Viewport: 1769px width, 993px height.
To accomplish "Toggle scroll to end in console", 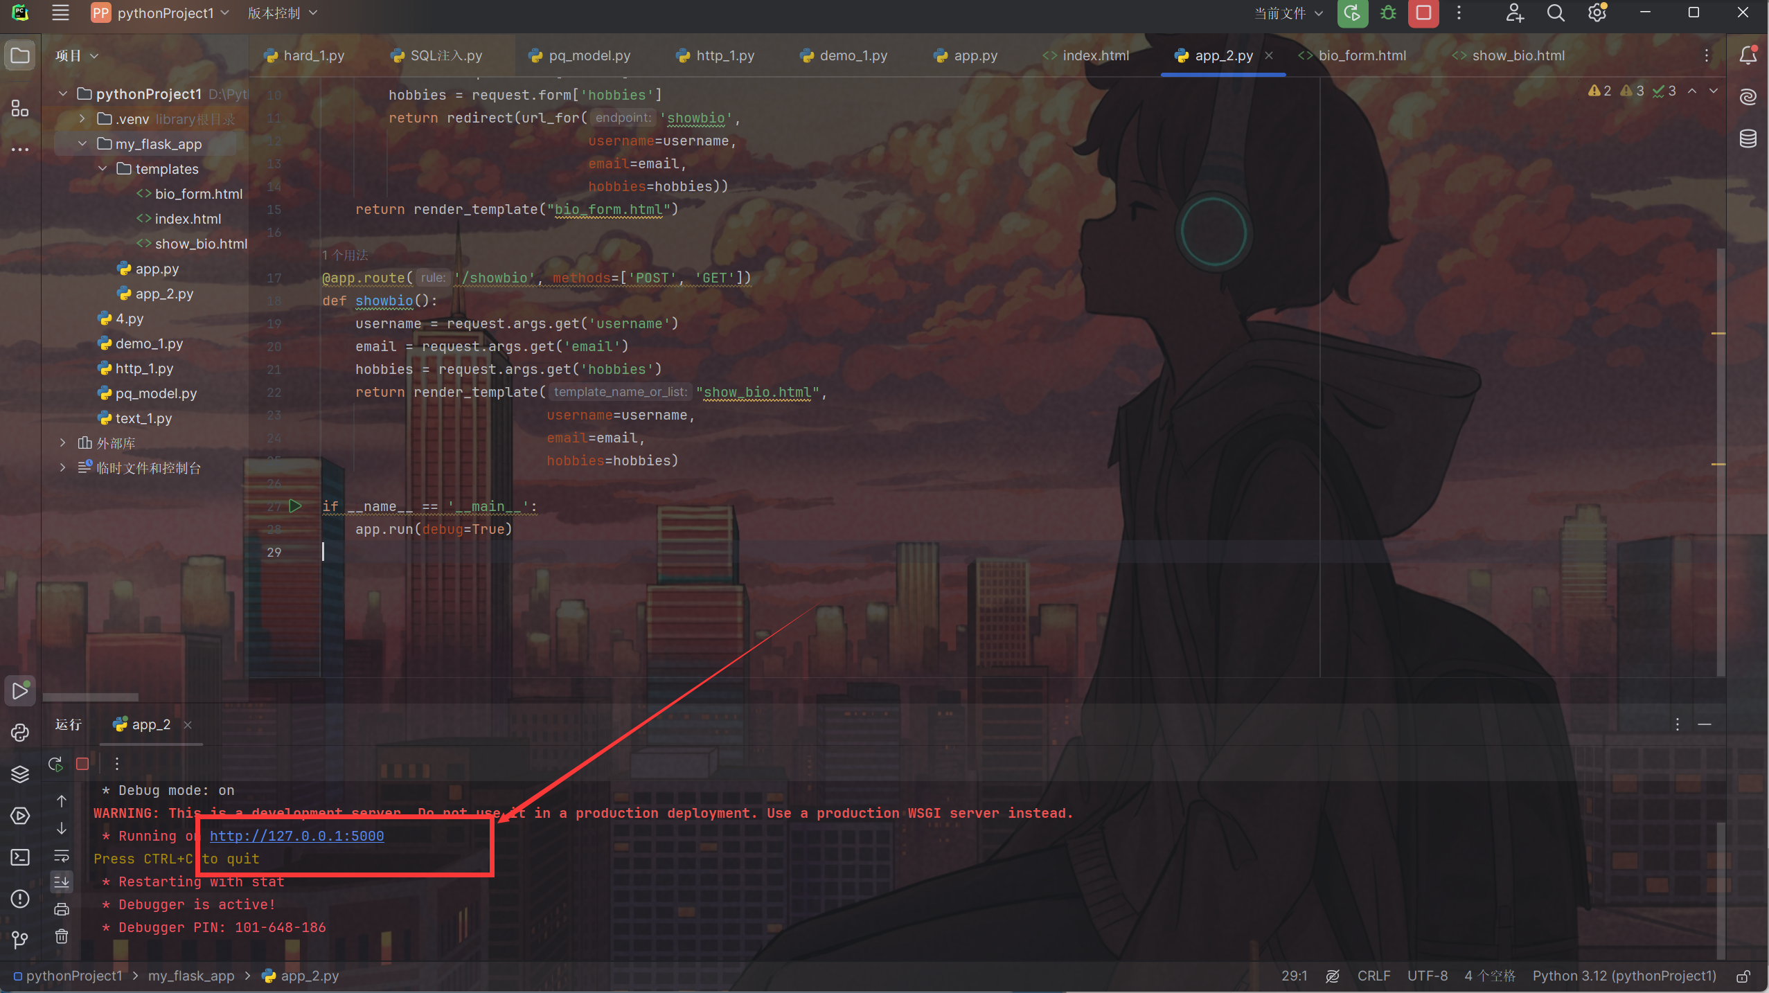I will pyautogui.click(x=62, y=882).
